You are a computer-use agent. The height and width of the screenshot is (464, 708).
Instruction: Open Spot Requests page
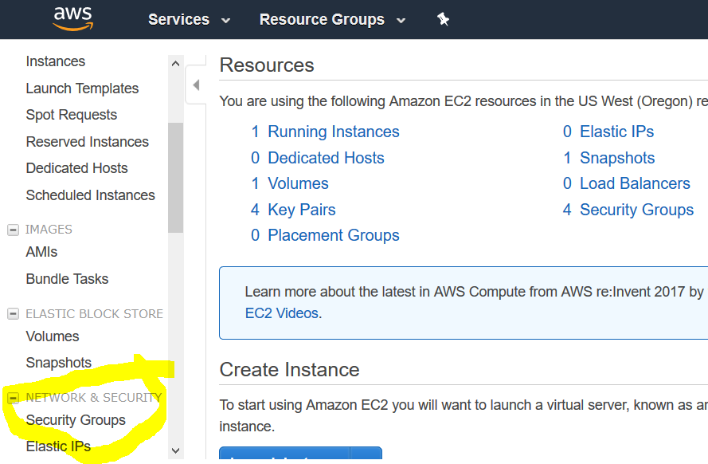pyautogui.click(x=72, y=115)
